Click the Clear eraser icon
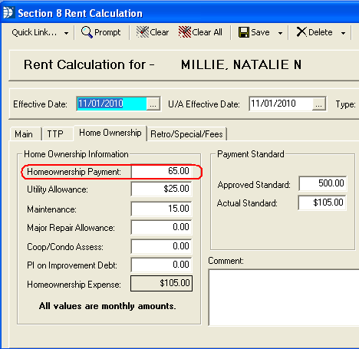The width and height of the screenshot is (359, 349). tap(143, 32)
